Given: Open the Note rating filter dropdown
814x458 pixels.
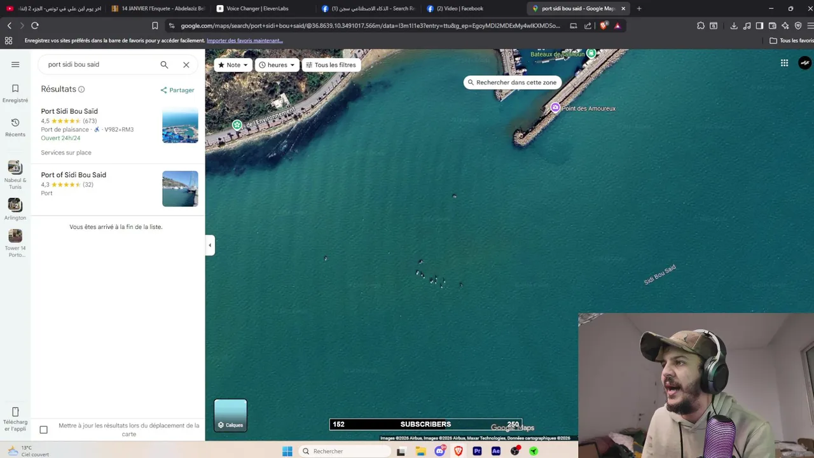Looking at the screenshot, I should click(x=233, y=65).
